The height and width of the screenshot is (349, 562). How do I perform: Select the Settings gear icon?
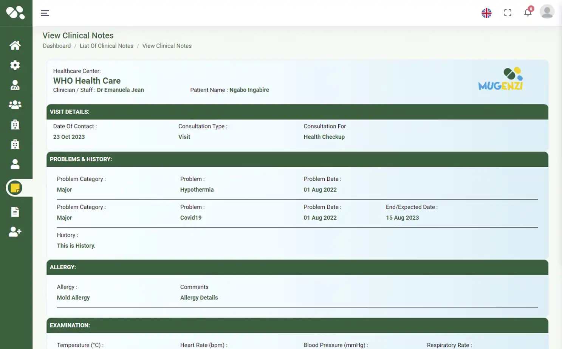[15, 65]
